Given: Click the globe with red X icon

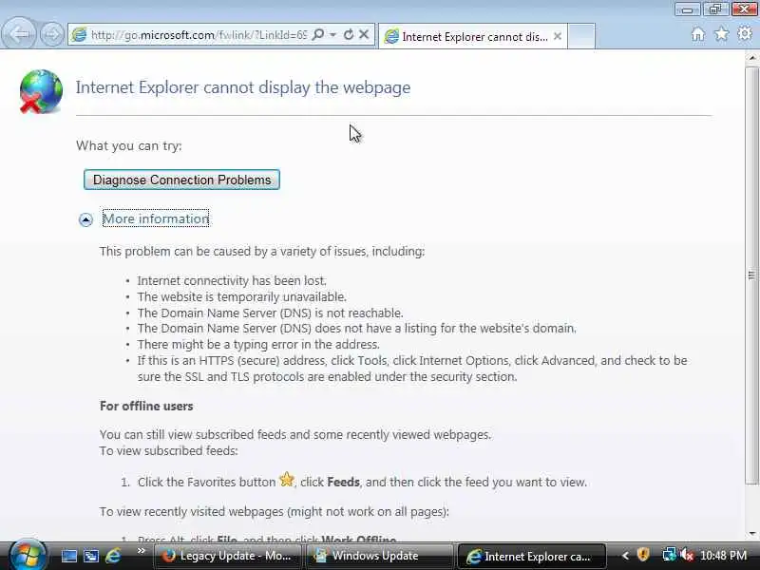Looking at the screenshot, I should pyautogui.click(x=41, y=91).
